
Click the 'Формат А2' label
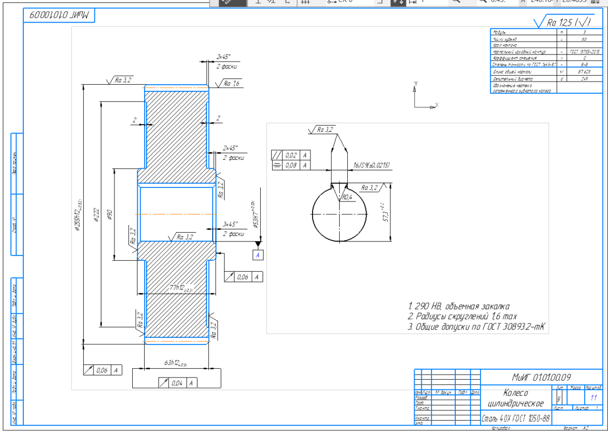pos(577,428)
